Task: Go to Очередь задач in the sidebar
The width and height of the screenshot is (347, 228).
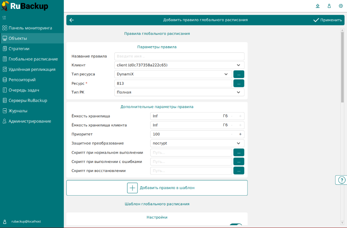Action: click(x=23, y=90)
